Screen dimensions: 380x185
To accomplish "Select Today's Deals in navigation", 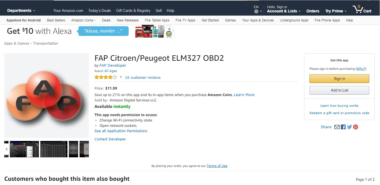I will click(100, 11).
